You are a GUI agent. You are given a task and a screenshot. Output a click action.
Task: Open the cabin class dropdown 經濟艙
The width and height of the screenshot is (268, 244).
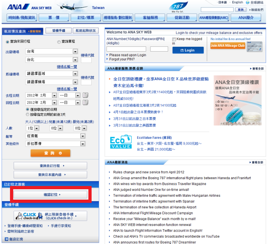pyautogui.click(x=55, y=136)
